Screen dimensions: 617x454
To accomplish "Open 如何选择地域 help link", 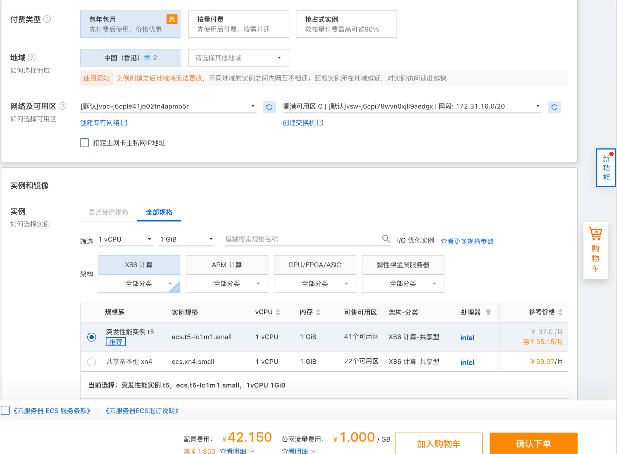I will [30, 70].
